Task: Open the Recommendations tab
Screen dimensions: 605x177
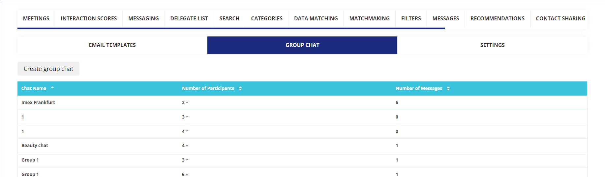Action: 497,18
